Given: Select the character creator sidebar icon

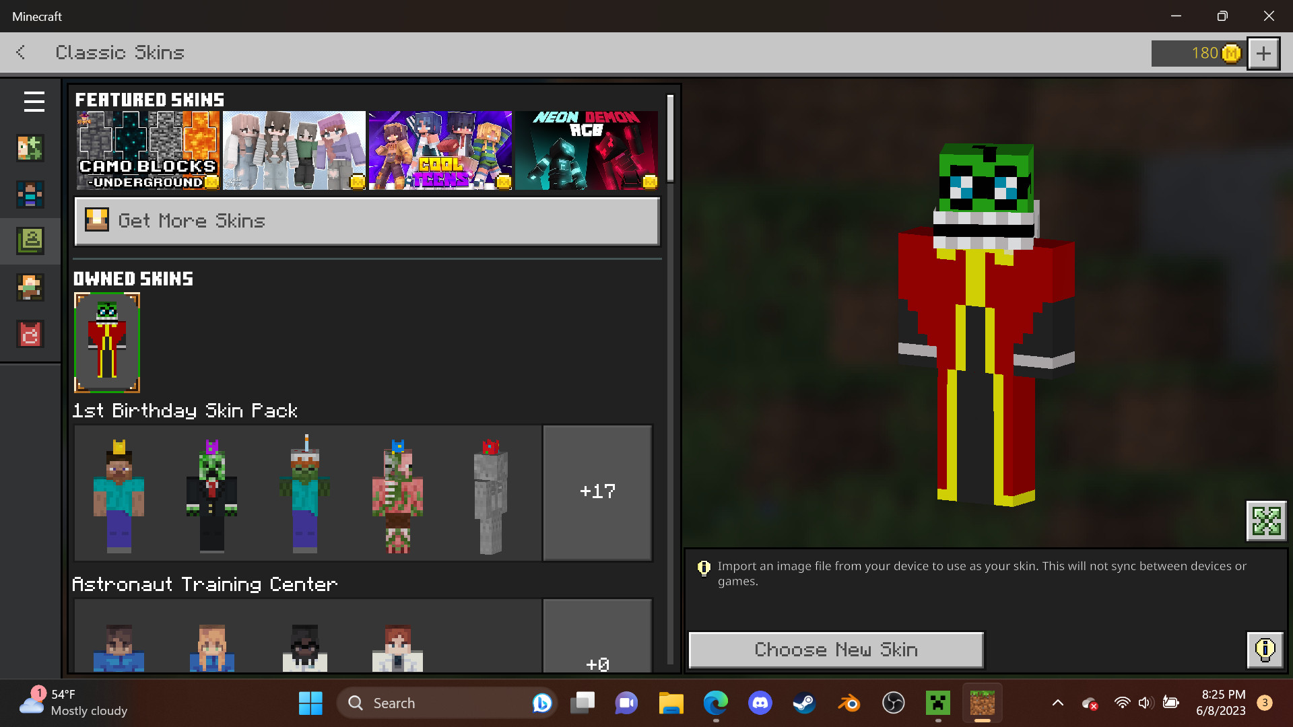Looking at the screenshot, I should coord(30,148).
